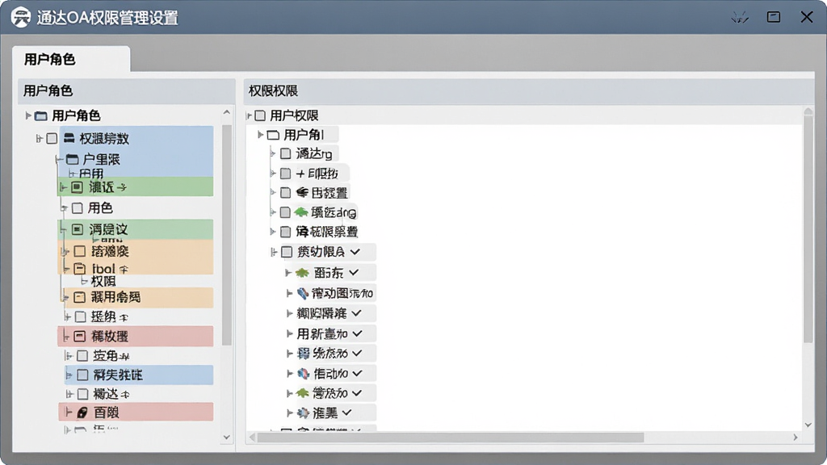Click the 用户角色 left panel header
This screenshot has width=827, height=465.
coord(127,90)
